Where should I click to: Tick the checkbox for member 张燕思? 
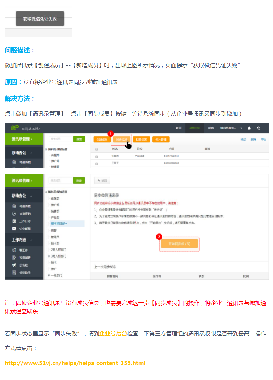(x=97, y=156)
